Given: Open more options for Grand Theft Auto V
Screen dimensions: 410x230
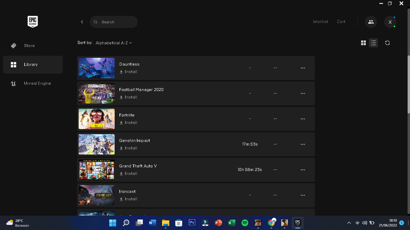Looking at the screenshot, I should (303, 170).
